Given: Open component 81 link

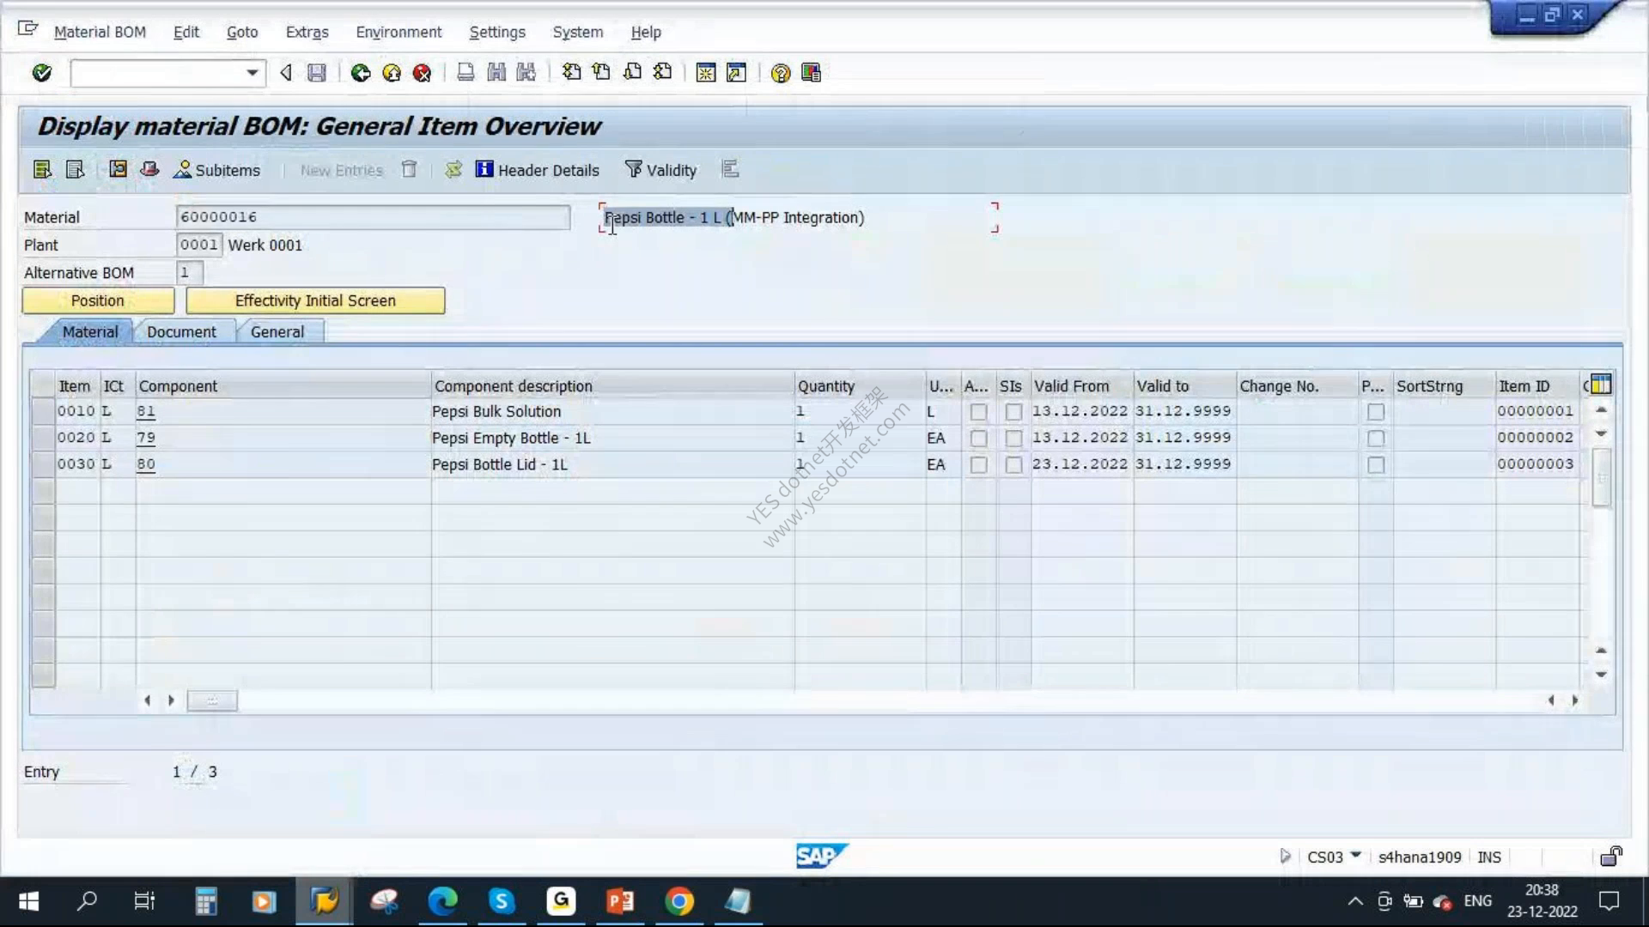Looking at the screenshot, I should tap(146, 412).
